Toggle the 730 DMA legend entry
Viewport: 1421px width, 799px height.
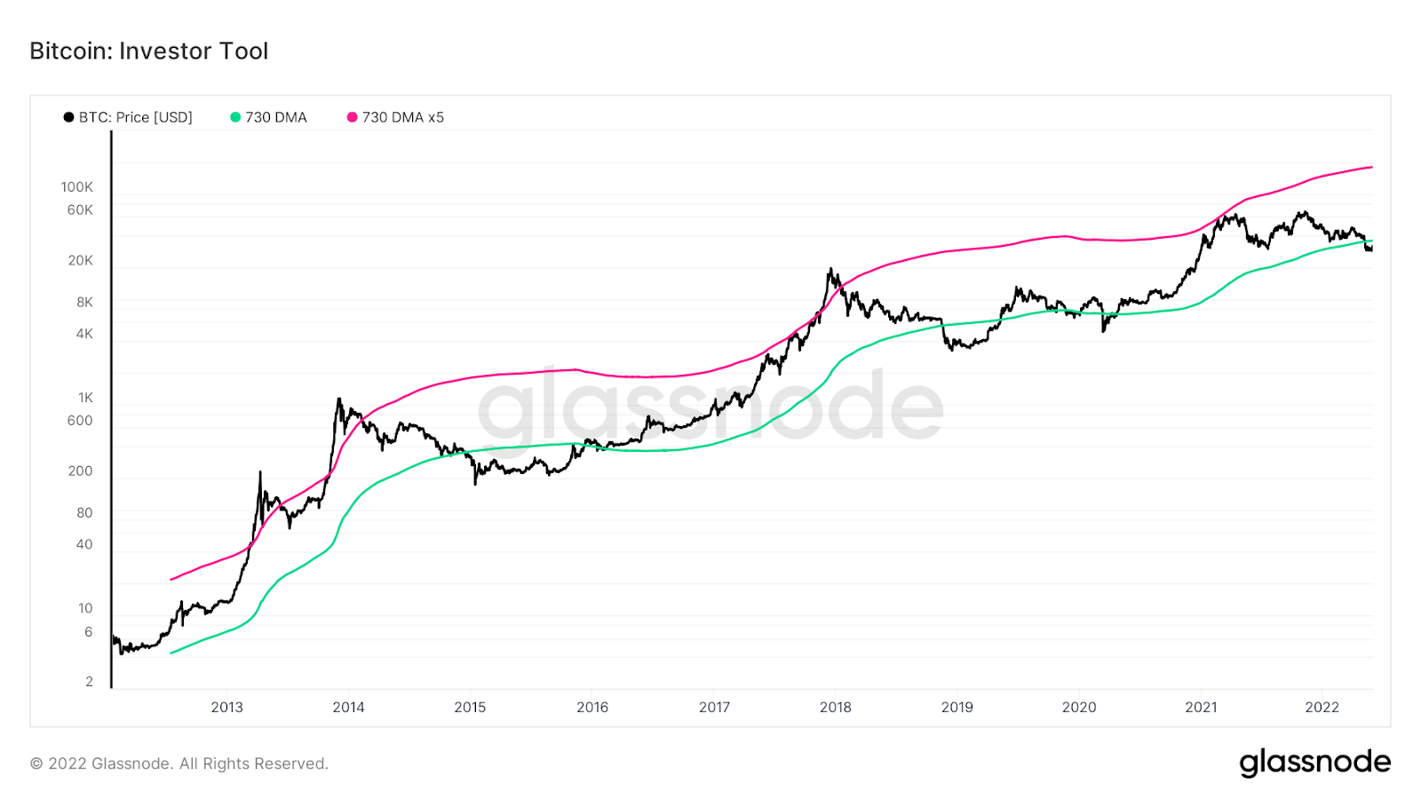pos(268,117)
